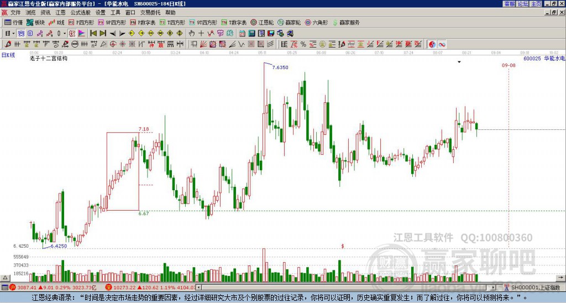Select the hand pan tool icon
The height and width of the screenshot is (303, 566).
click(192, 33)
